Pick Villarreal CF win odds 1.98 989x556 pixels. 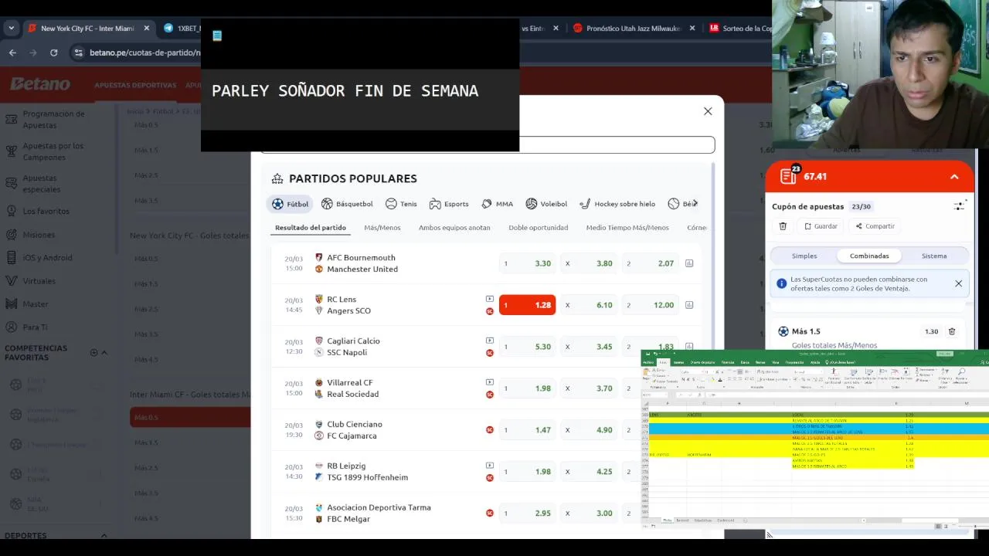pos(527,388)
